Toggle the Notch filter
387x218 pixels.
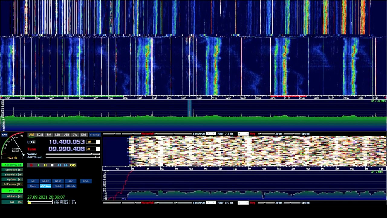[x=58, y=186]
